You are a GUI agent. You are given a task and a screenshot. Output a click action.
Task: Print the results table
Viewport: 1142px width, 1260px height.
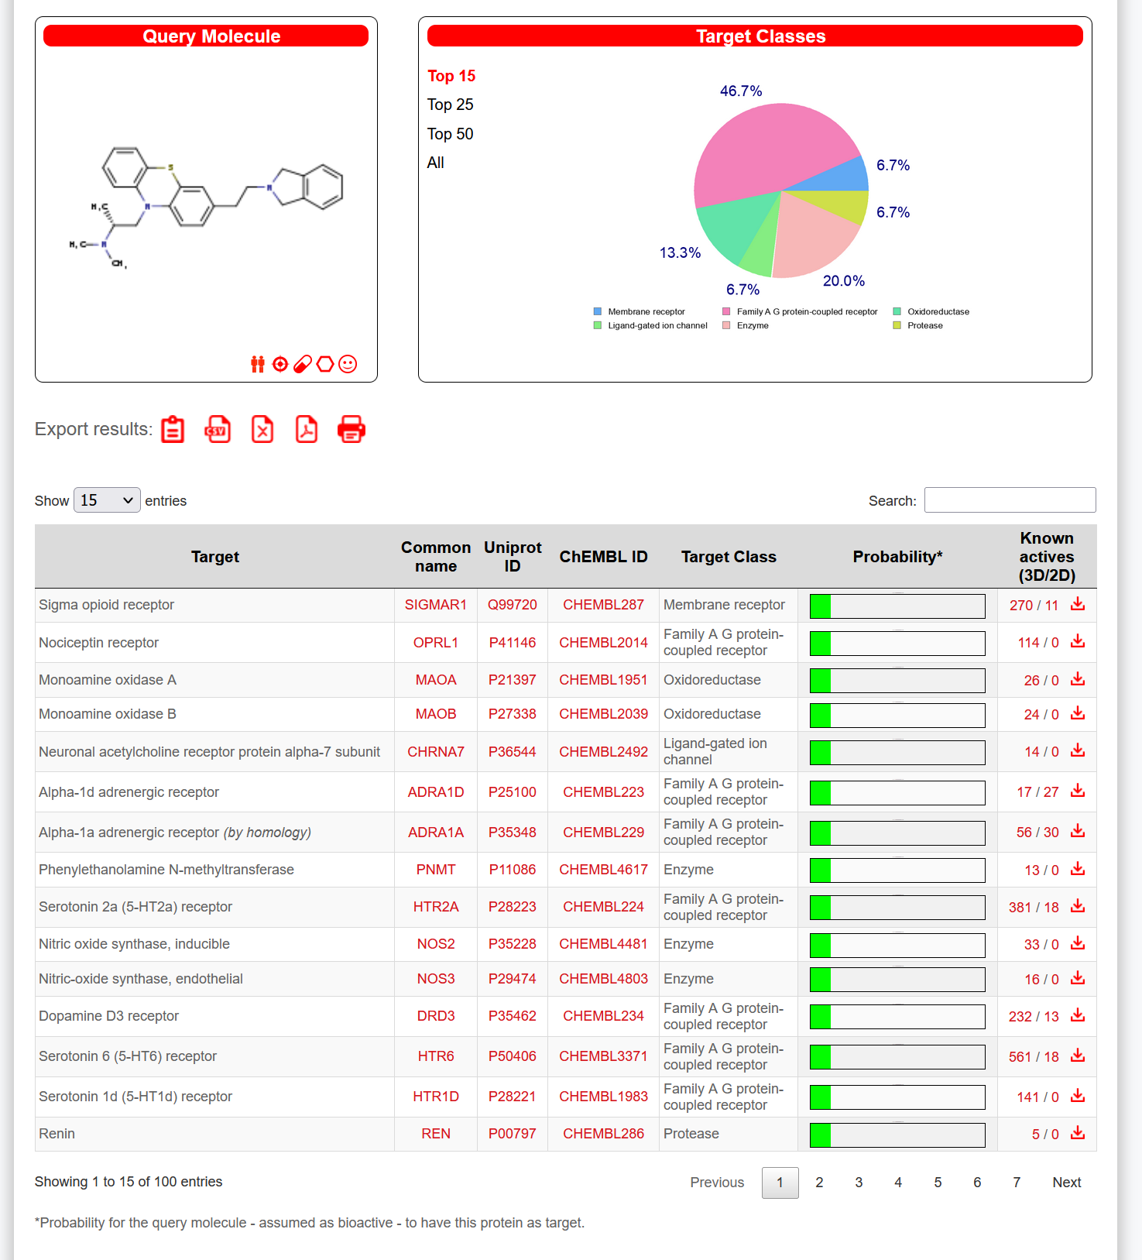(x=352, y=429)
